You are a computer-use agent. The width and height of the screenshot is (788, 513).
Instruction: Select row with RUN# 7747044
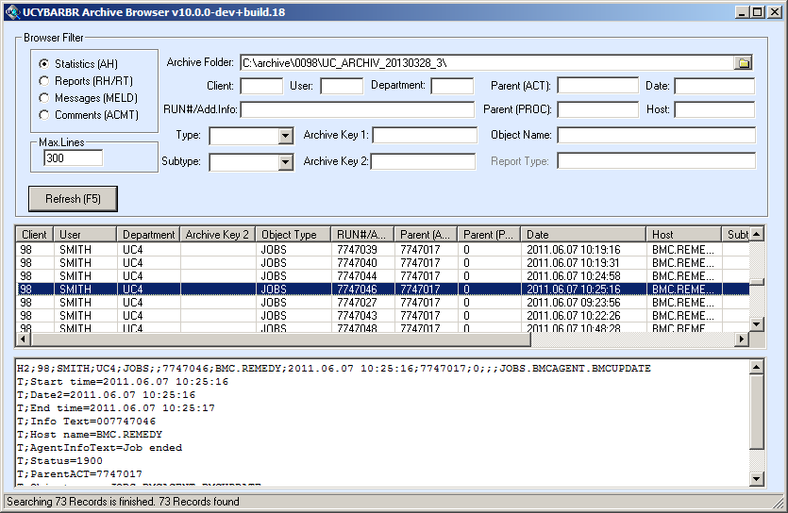point(383,276)
